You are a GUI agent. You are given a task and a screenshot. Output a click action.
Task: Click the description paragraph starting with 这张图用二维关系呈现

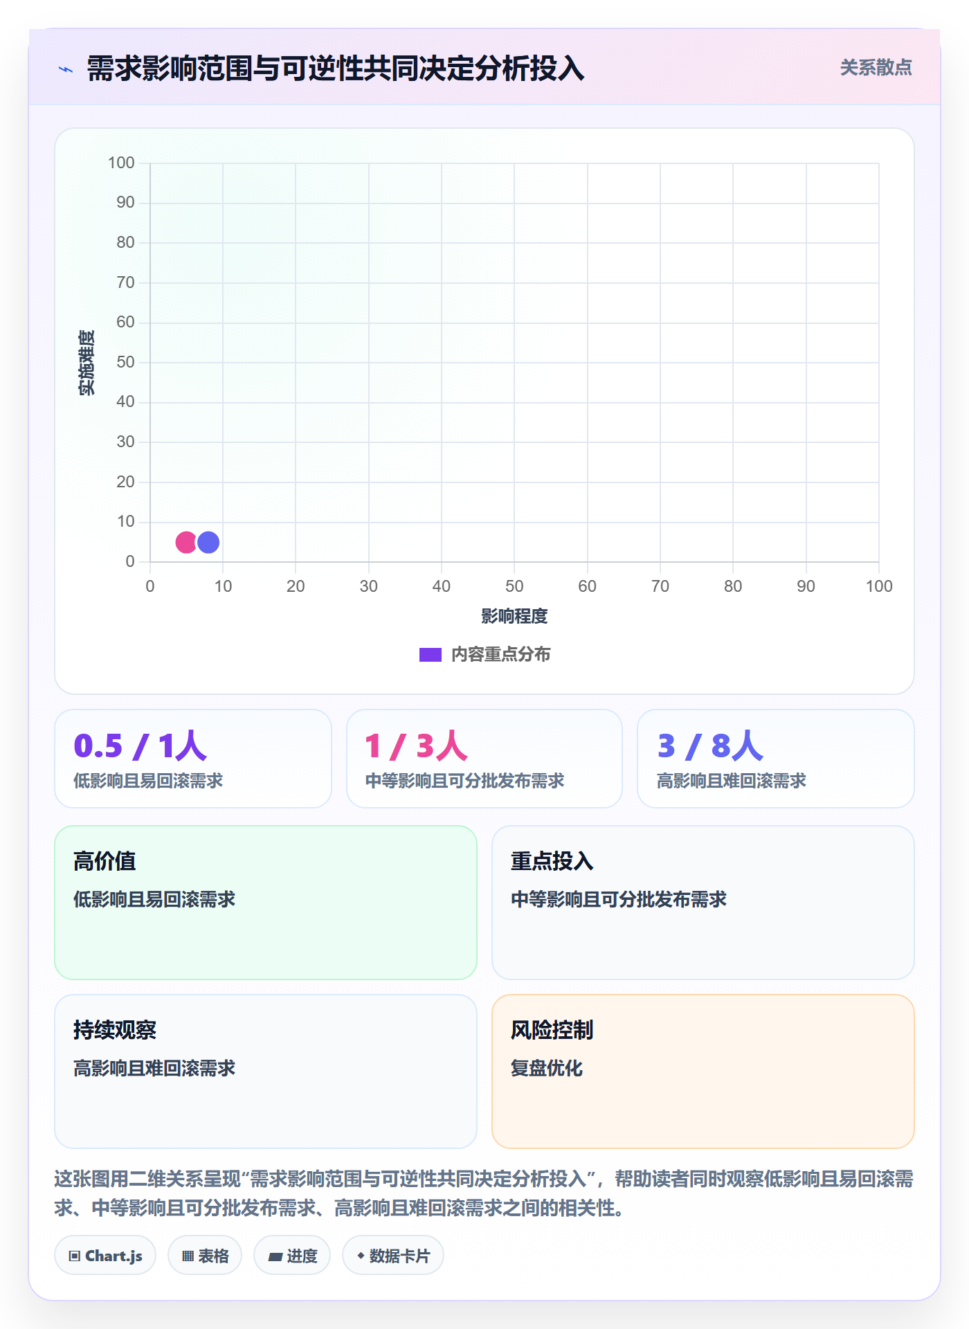point(484,1193)
